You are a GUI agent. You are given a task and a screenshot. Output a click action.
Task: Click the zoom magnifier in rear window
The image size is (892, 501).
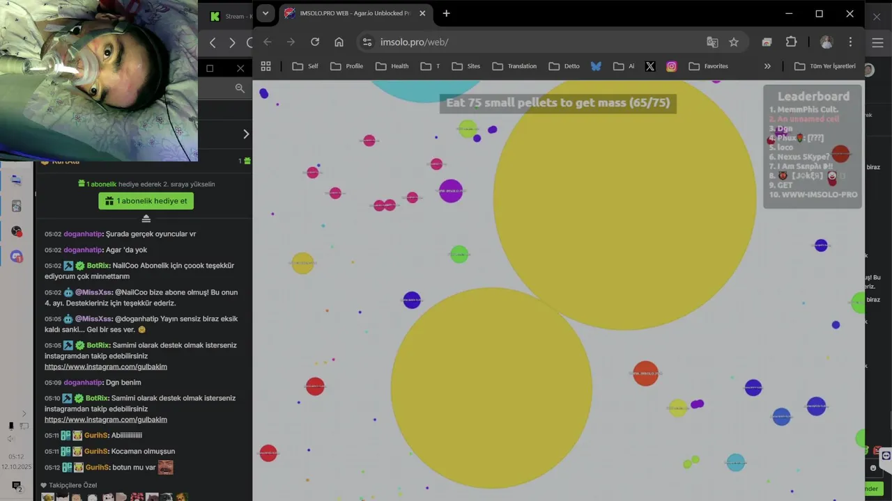click(240, 88)
